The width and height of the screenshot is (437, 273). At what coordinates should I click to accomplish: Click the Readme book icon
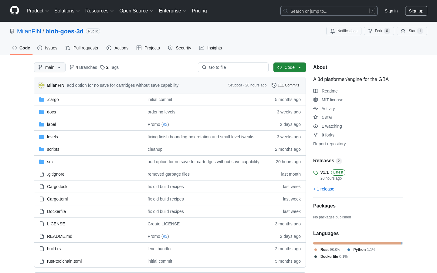click(x=316, y=91)
